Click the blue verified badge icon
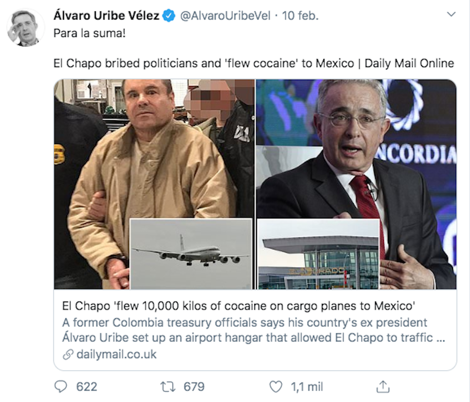470x402 pixels. (169, 15)
